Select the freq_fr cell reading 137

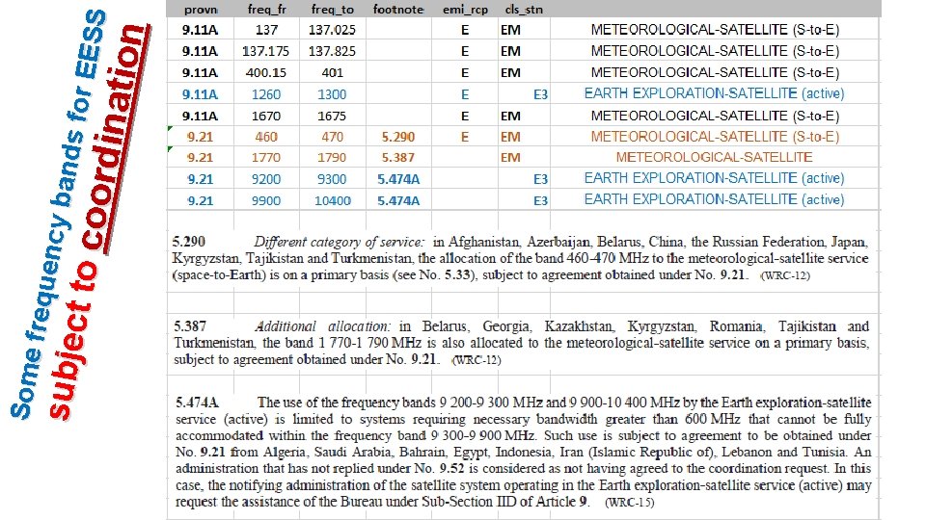(266, 30)
